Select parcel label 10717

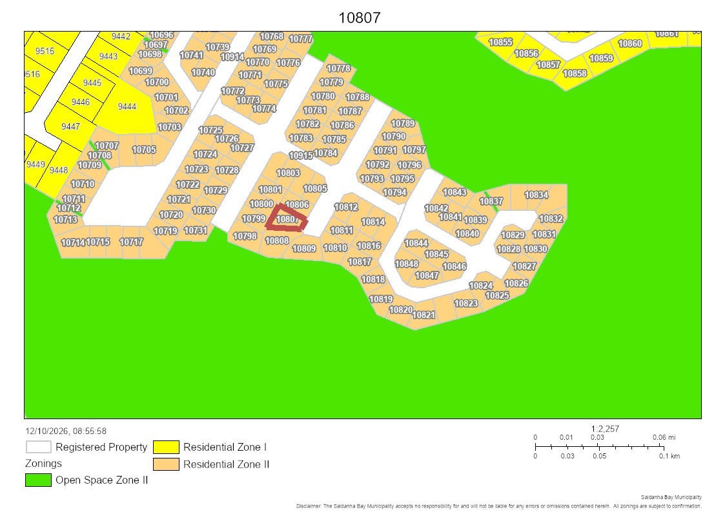point(131,241)
